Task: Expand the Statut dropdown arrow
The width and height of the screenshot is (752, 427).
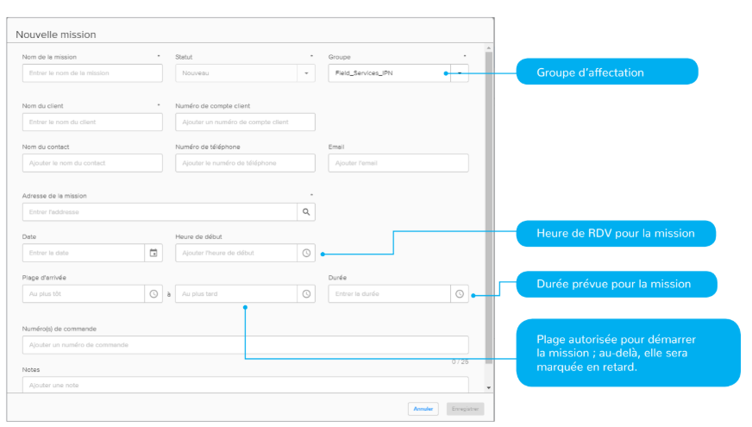Action: 306,73
